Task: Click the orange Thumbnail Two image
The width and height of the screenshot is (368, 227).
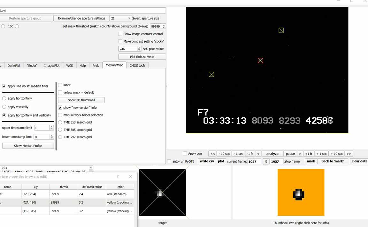Action: tap(301, 192)
